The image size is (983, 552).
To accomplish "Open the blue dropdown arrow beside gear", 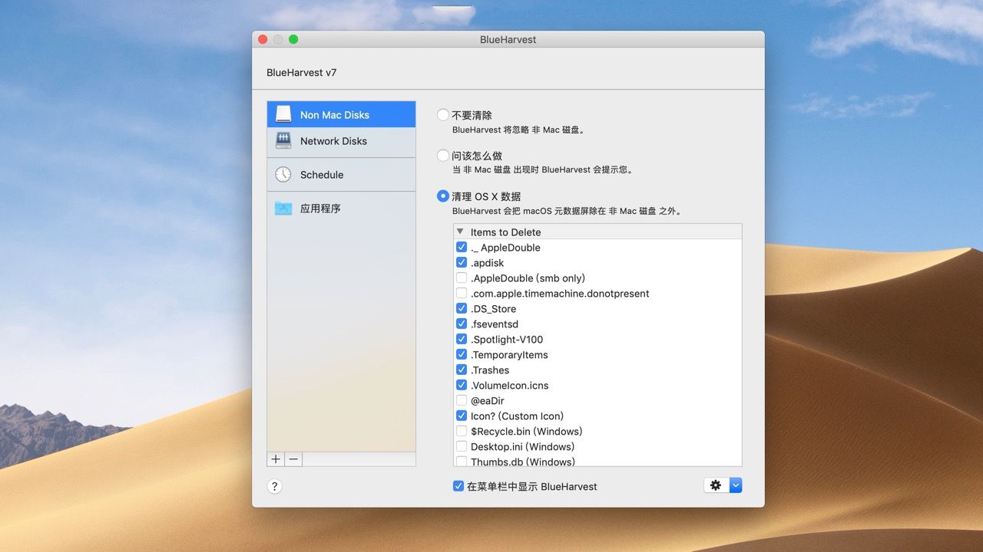I will (x=736, y=485).
